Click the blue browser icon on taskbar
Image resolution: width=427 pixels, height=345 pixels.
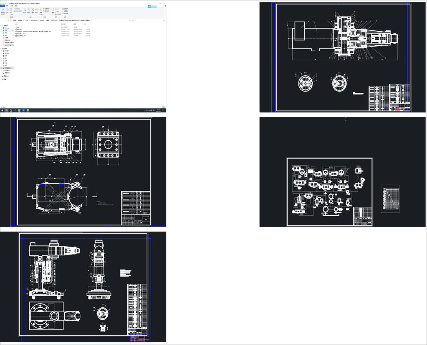pos(11,110)
